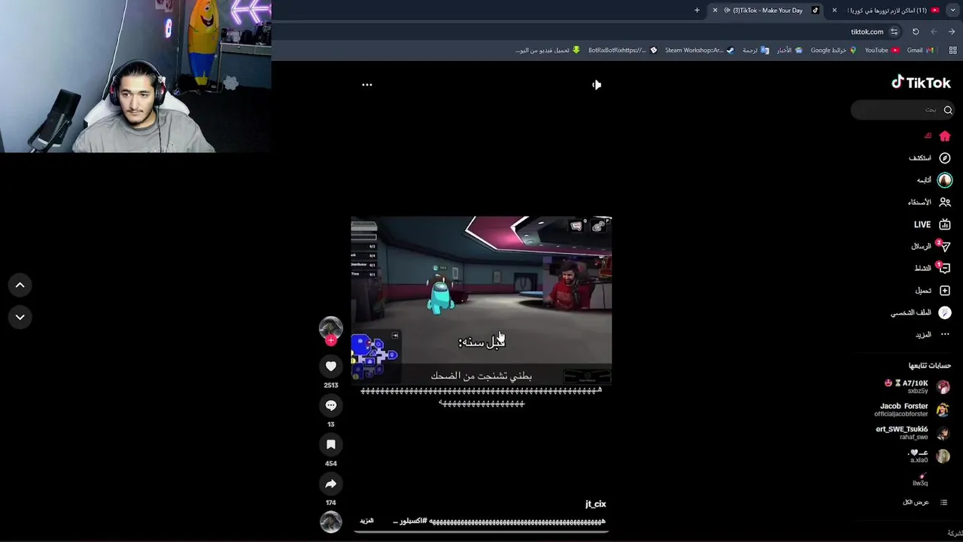Viewport: 963px width, 542px height.
Task: Open the creator's profile avatar above like button
Action: (330, 327)
